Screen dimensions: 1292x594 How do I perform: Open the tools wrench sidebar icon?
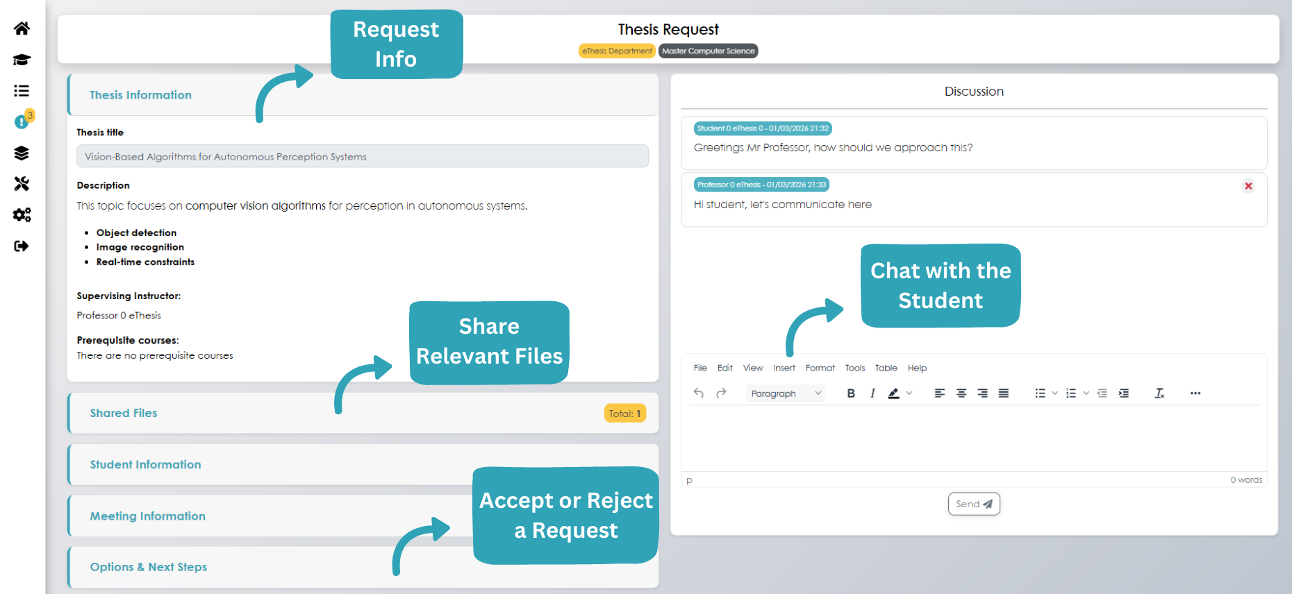coord(22,184)
